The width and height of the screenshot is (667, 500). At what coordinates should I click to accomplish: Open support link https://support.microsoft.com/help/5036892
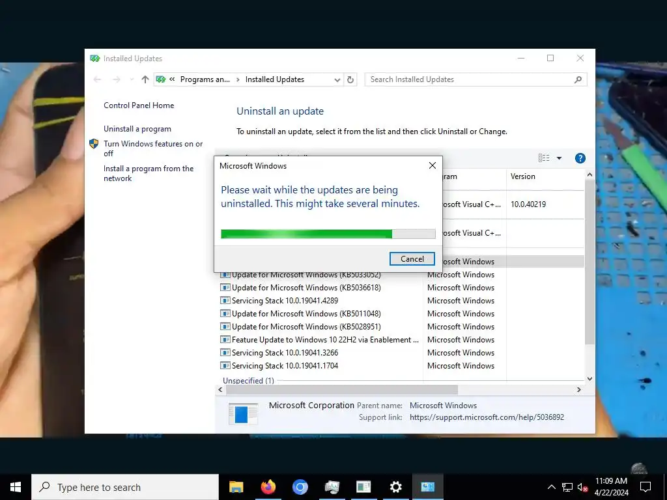[487, 417]
